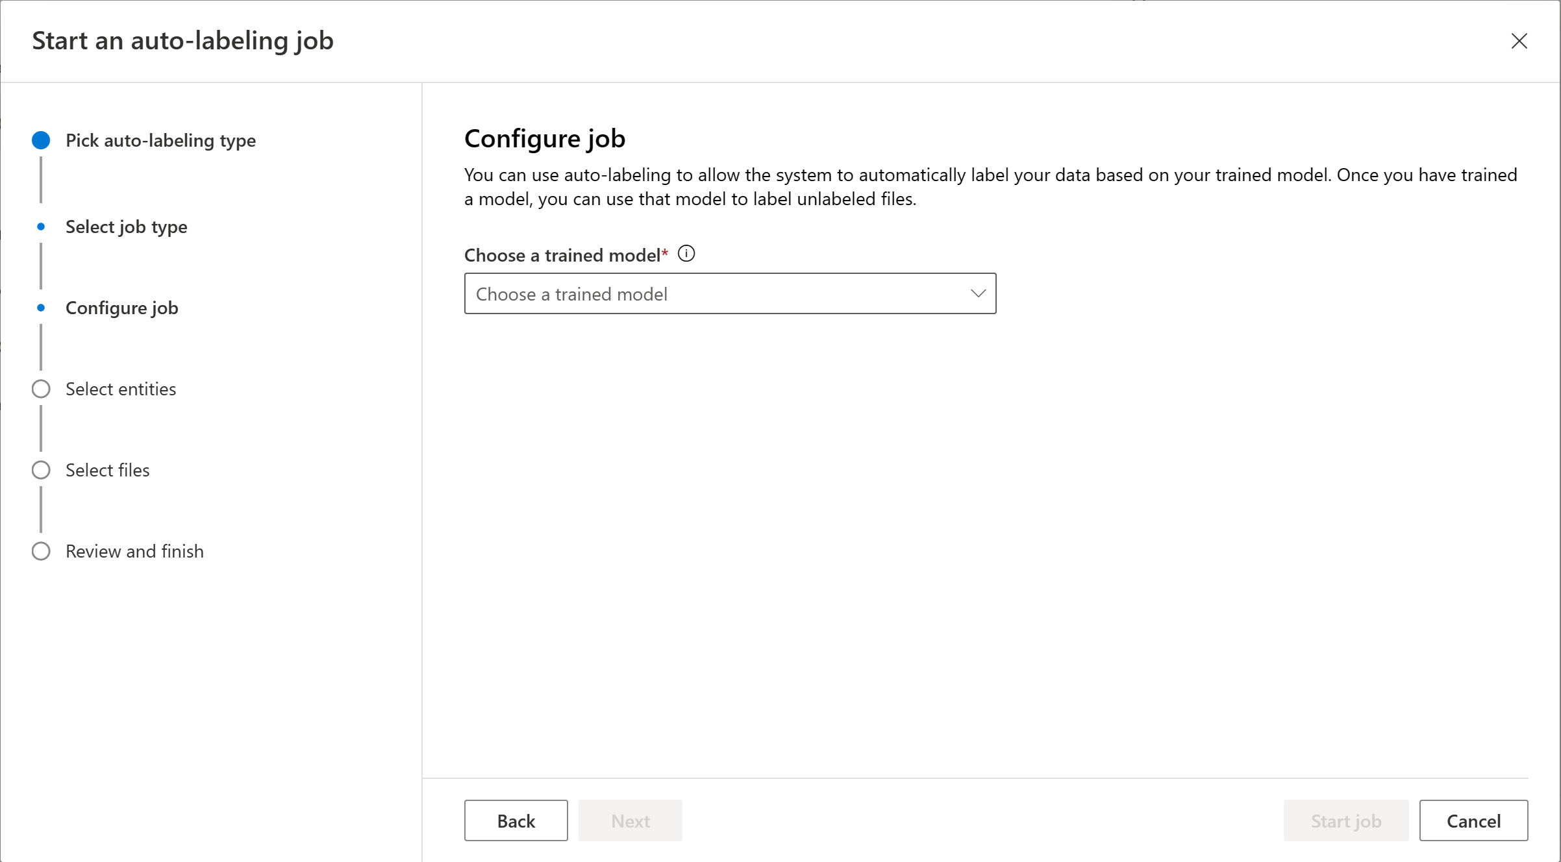The height and width of the screenshot is (862, 1561).
Task: Click the Cancel button
Action: pyautogui.click(x=1473, y=820)
